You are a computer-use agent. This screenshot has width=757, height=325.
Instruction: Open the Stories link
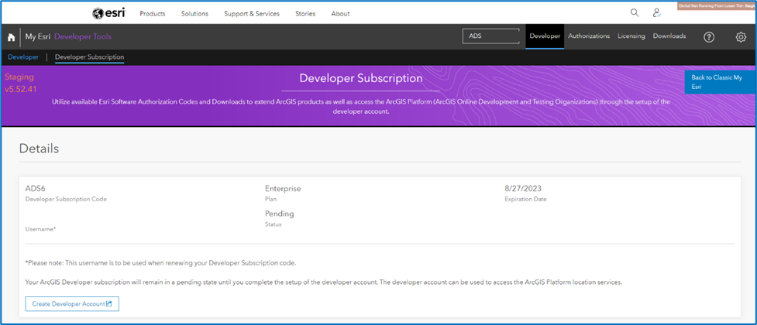click(305, 14)
